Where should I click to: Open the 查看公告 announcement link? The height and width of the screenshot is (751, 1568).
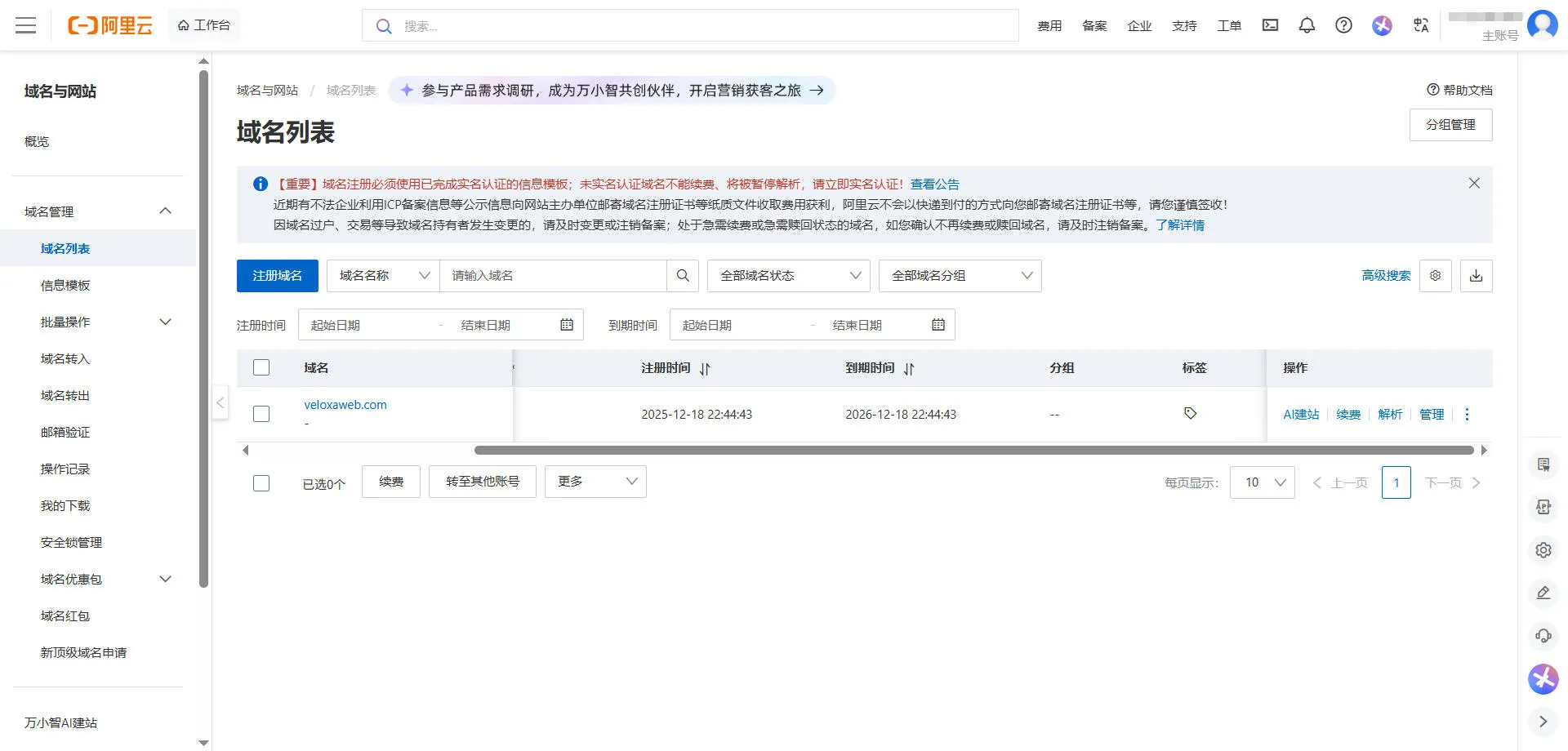(x=936, y=184)
